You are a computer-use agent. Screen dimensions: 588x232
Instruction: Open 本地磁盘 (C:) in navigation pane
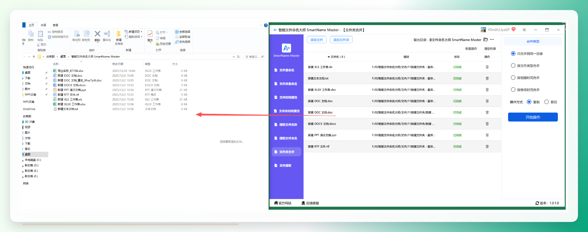pos(33,160)
